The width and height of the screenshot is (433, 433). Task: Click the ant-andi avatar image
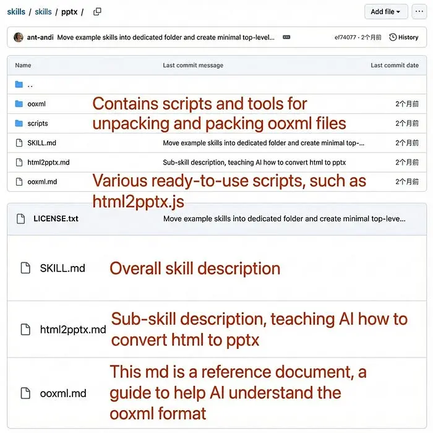[x=19, y=37]
